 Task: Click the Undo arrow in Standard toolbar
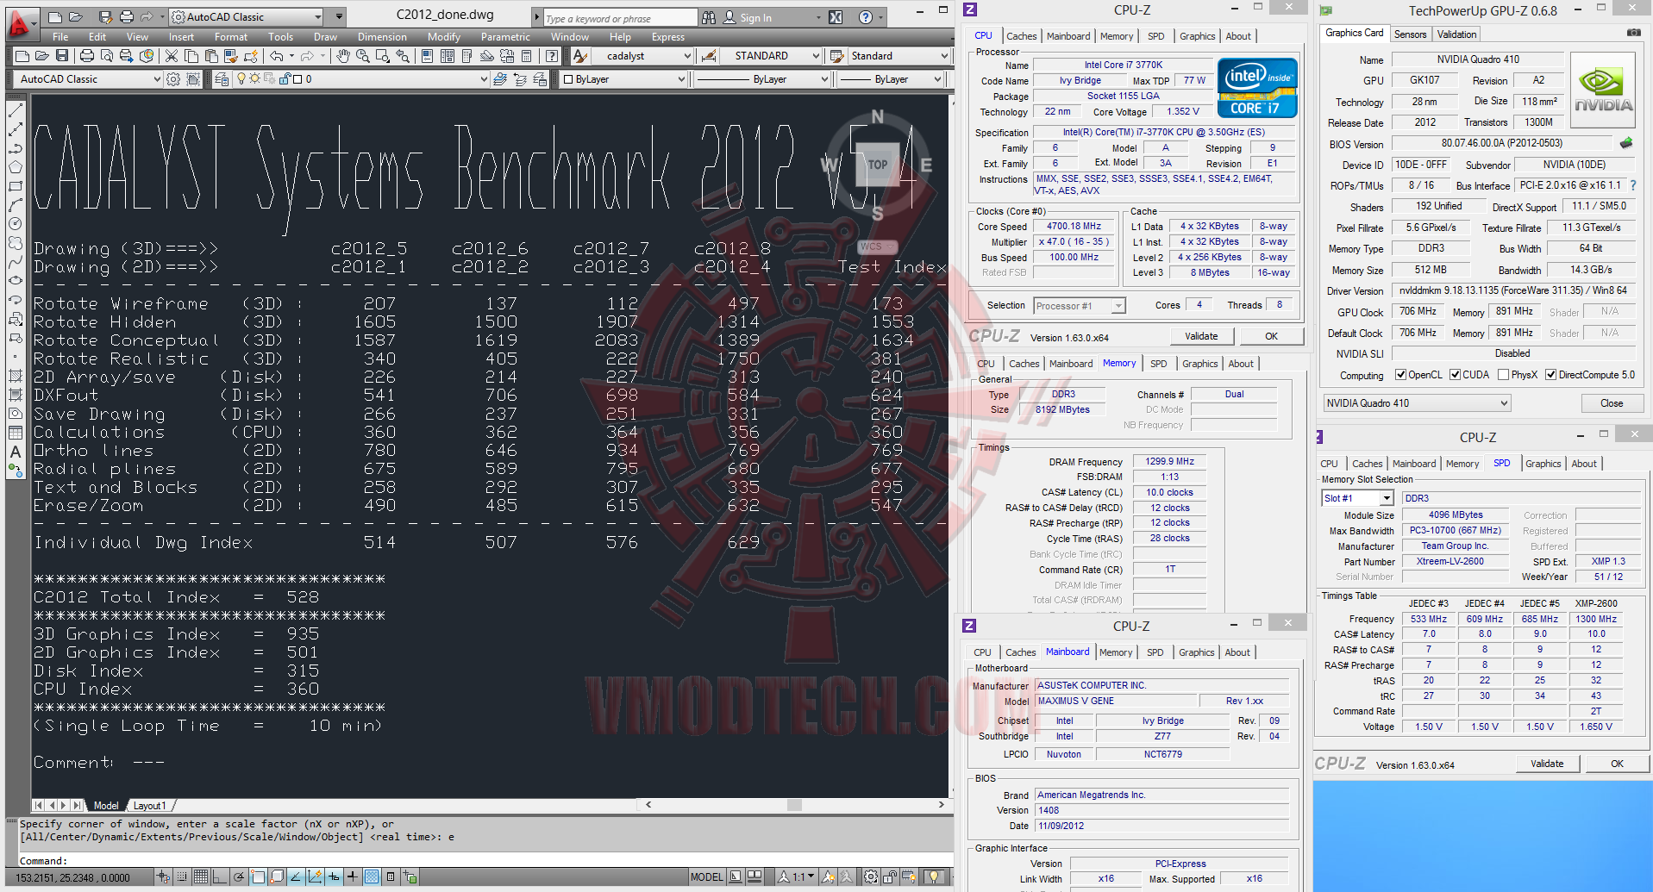click(x=276, y=56)
